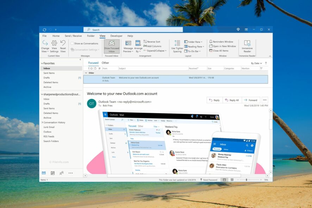Click the Reply All button
Viewport: 312px width, 208px height.
pos(232,100)
